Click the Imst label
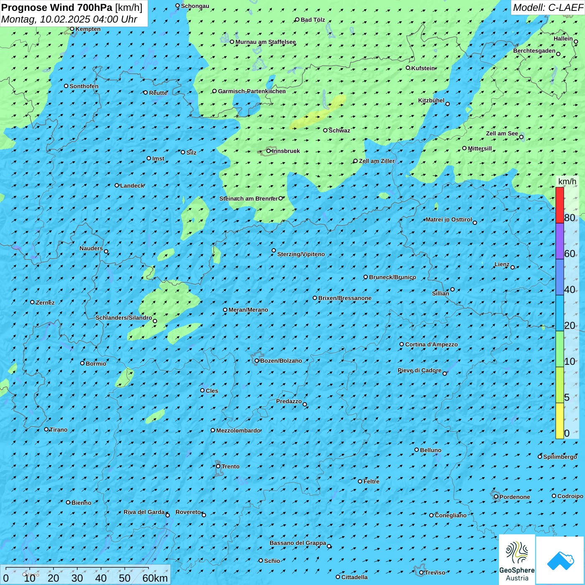The width and height of the screenshot is (585, 585). (x=158, y=158)
